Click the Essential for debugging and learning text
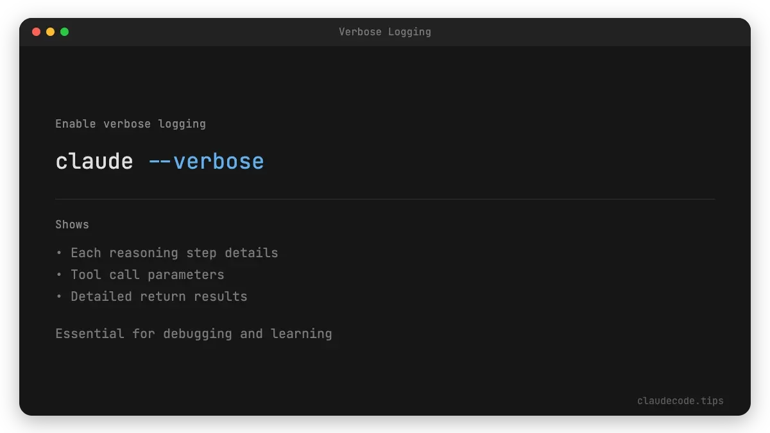Screen dimensions: 770x433 tap(194, 334)
